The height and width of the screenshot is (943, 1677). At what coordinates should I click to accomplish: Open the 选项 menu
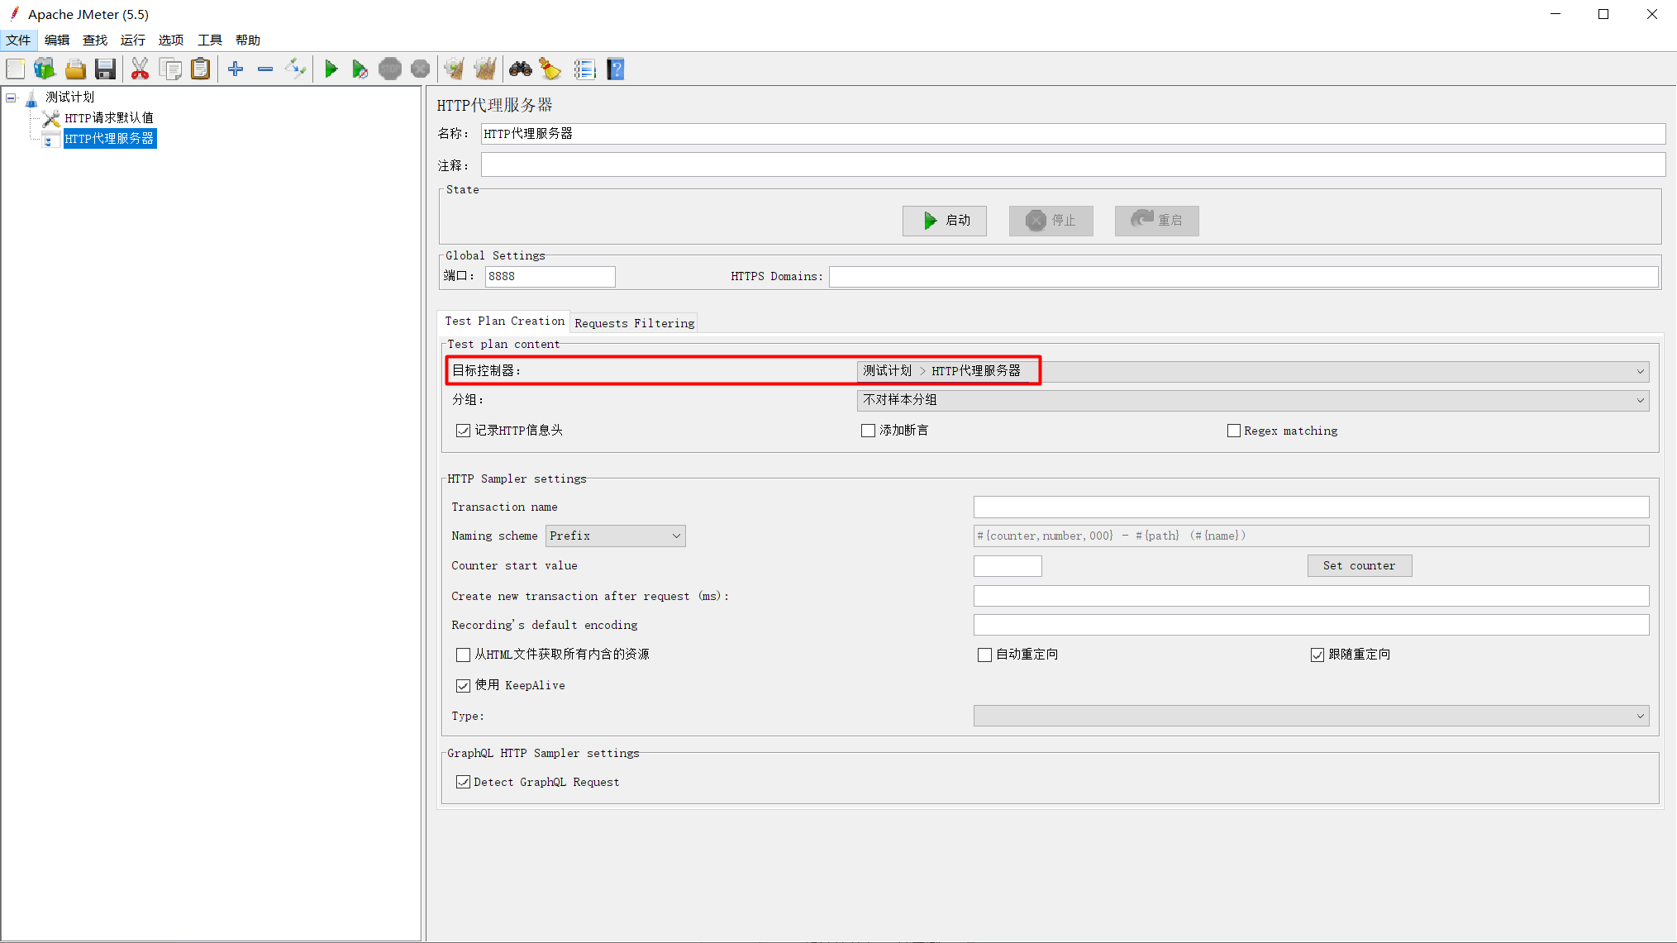(171, 40)
